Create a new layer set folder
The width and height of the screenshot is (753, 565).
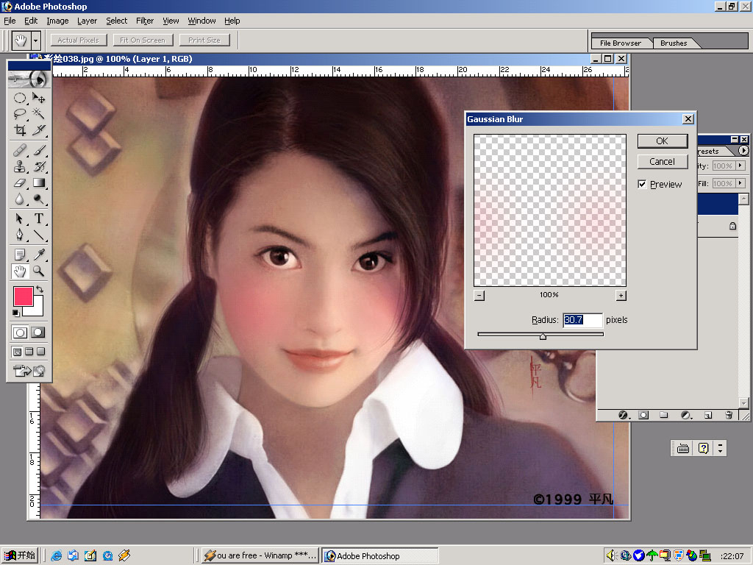664,415
